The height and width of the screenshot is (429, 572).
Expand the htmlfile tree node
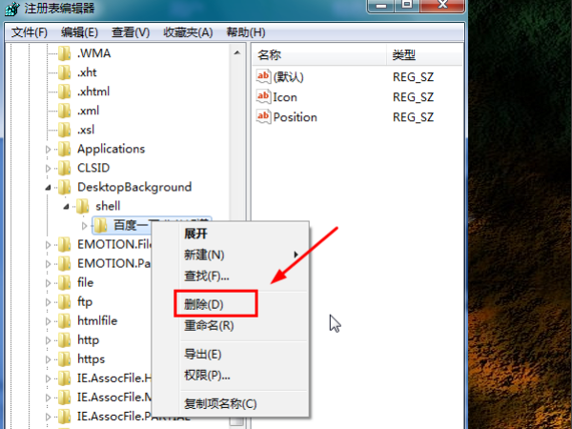[x=48, y=321]
